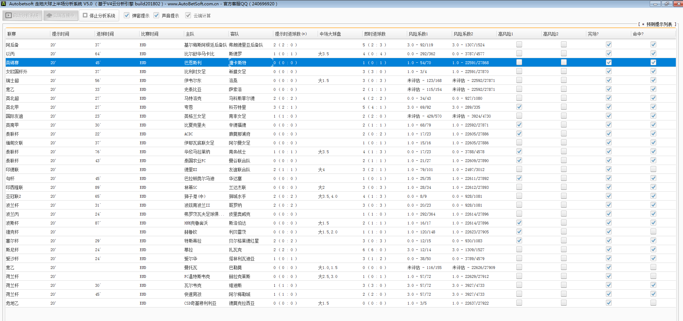Check 命中? box in the 危地乙 row

[653, 303]
